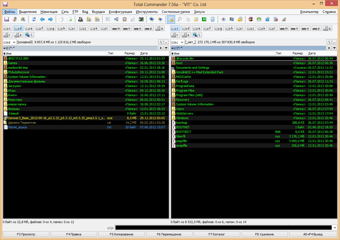Click the floppy disk save icon in toolbar

pyautogui.click(x=7, y=19)
